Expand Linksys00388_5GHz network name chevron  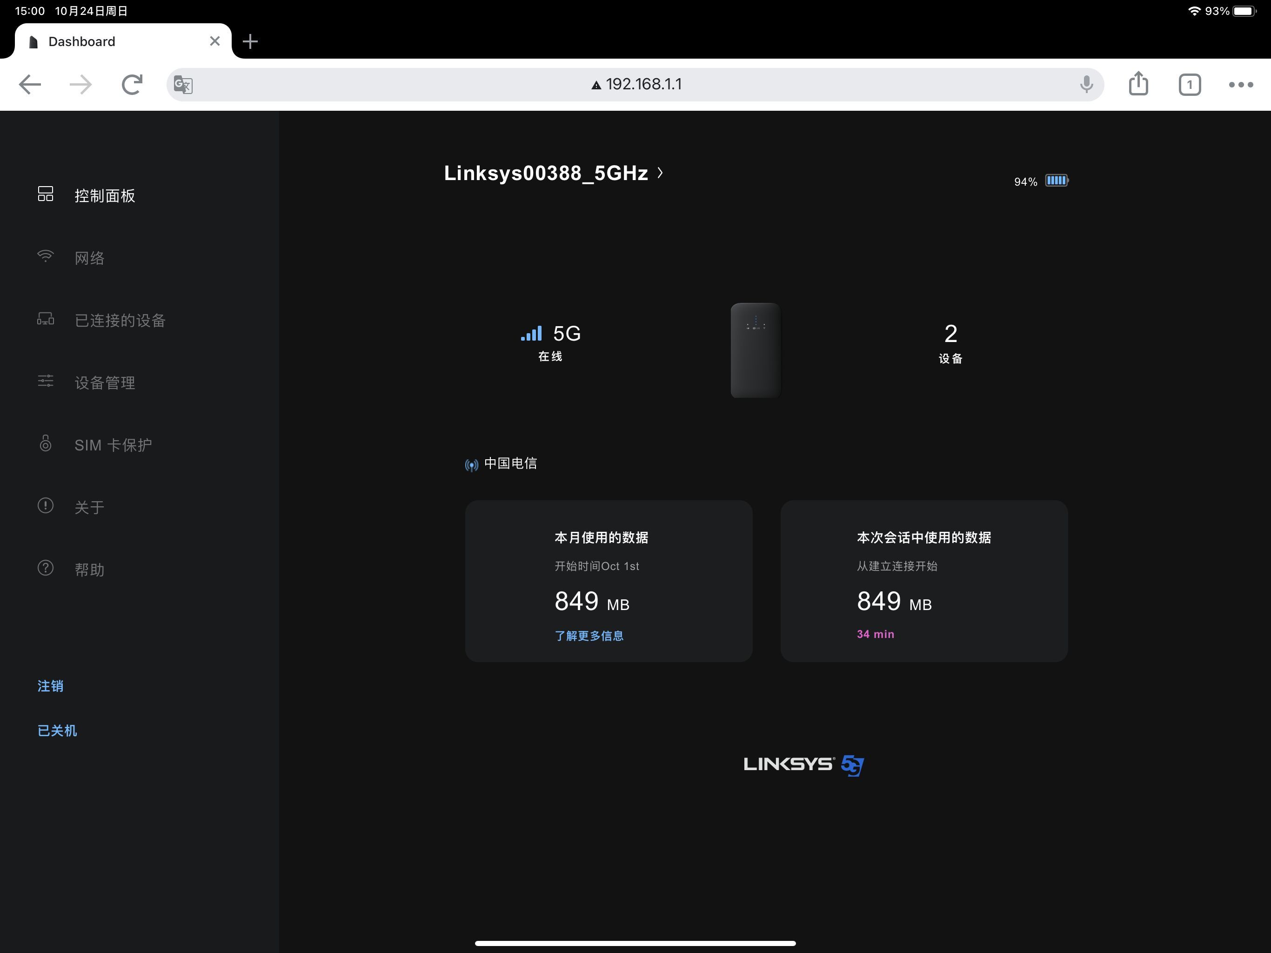pos(661,173)
